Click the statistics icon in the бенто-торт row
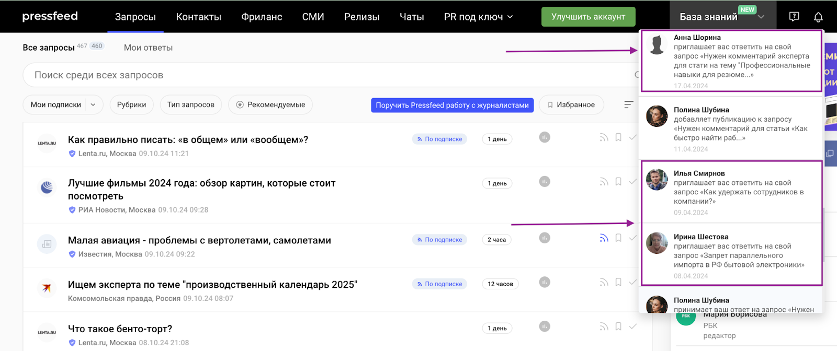The height and width of the screenshot is (351, 837). pos(545,326)
